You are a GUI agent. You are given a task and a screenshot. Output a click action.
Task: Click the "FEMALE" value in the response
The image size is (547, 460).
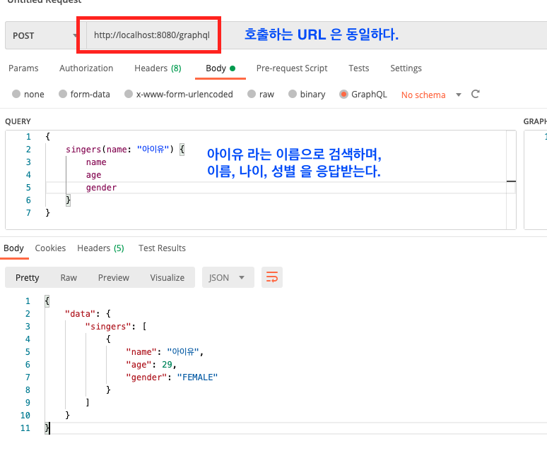pos(197,377)
